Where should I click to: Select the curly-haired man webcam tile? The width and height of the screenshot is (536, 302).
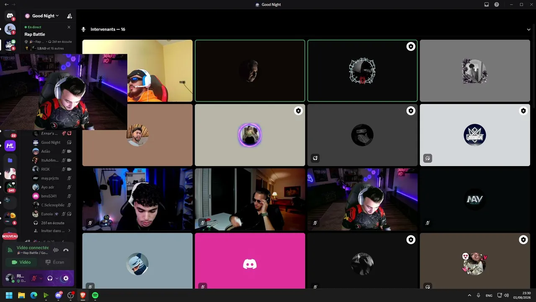138,200
